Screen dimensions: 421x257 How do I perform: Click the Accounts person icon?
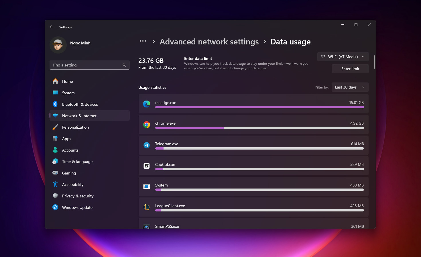pos(55,150)
